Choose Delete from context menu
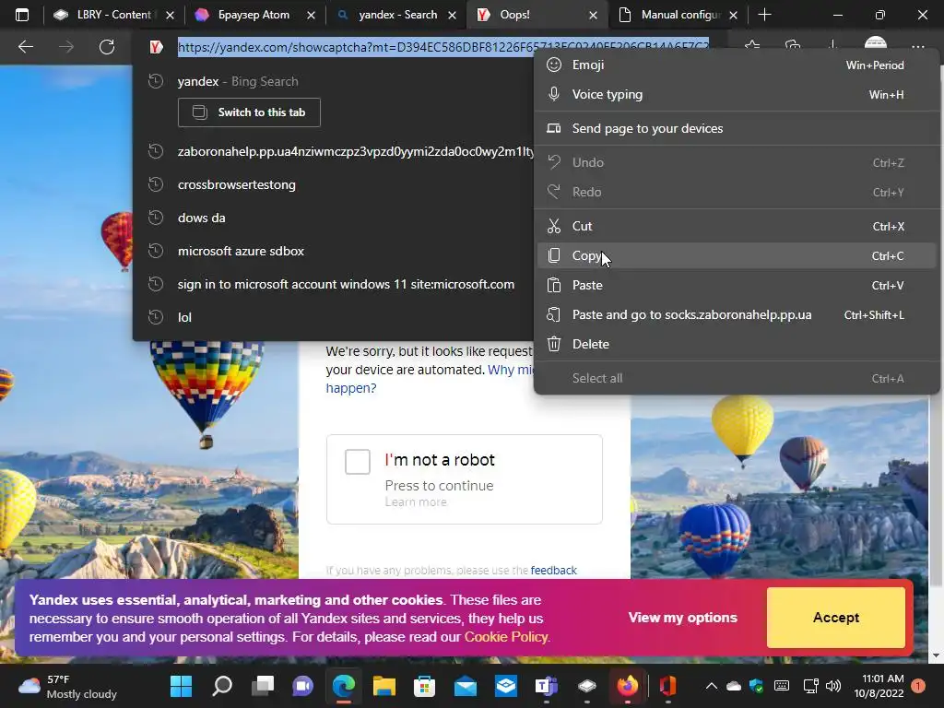This screenshot has height=708, width=944. (x=737, y=345)
